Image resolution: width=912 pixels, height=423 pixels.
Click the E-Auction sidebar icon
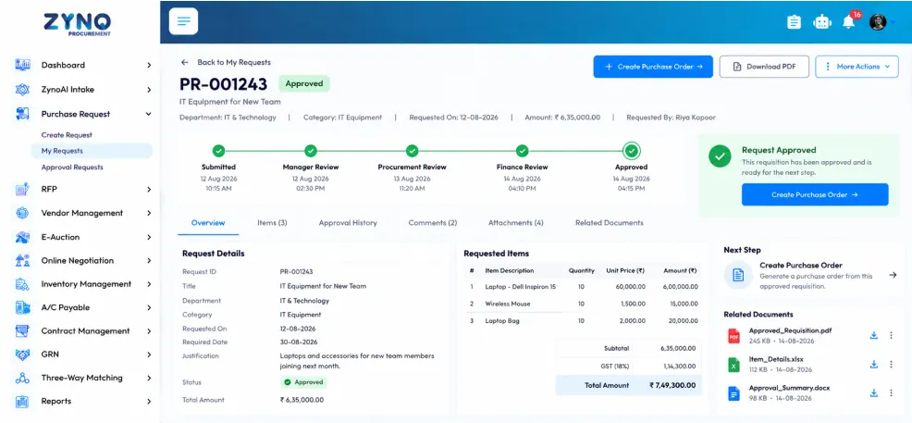click(x=23, y=237)
